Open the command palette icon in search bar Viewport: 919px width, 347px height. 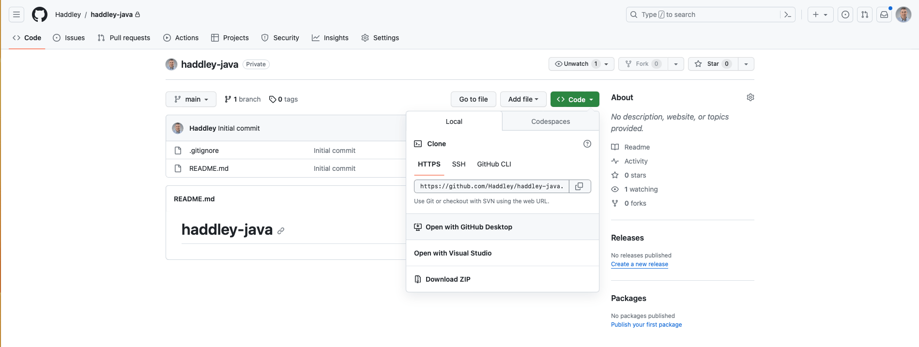coord(787,15)
